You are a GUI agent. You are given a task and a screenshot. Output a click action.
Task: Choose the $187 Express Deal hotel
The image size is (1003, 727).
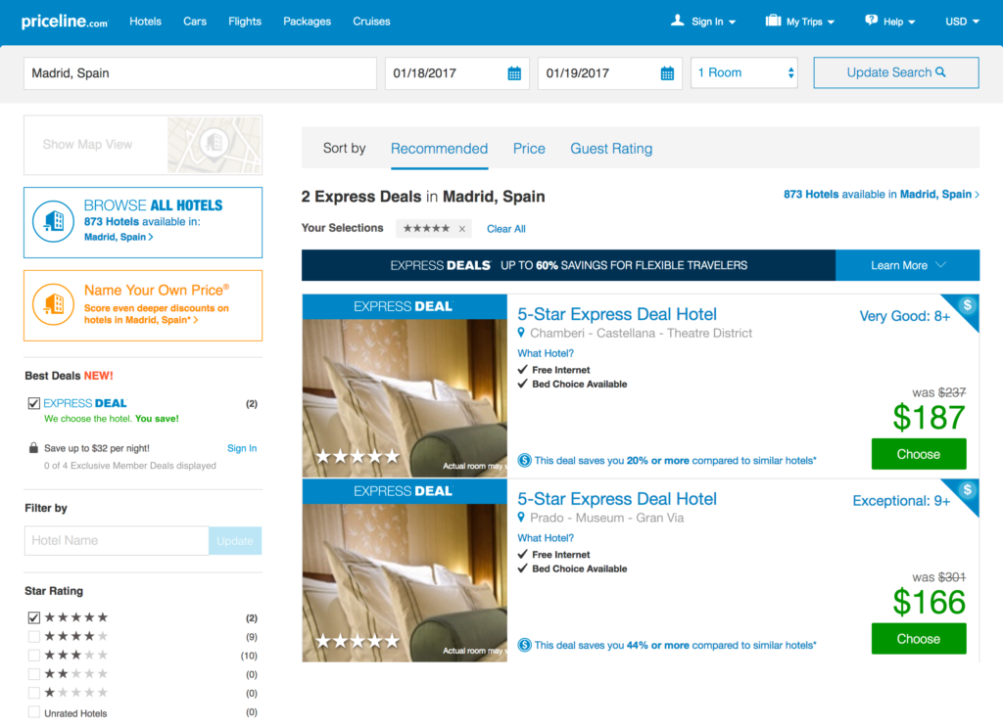pyautogui.click(x=919, y=454)
